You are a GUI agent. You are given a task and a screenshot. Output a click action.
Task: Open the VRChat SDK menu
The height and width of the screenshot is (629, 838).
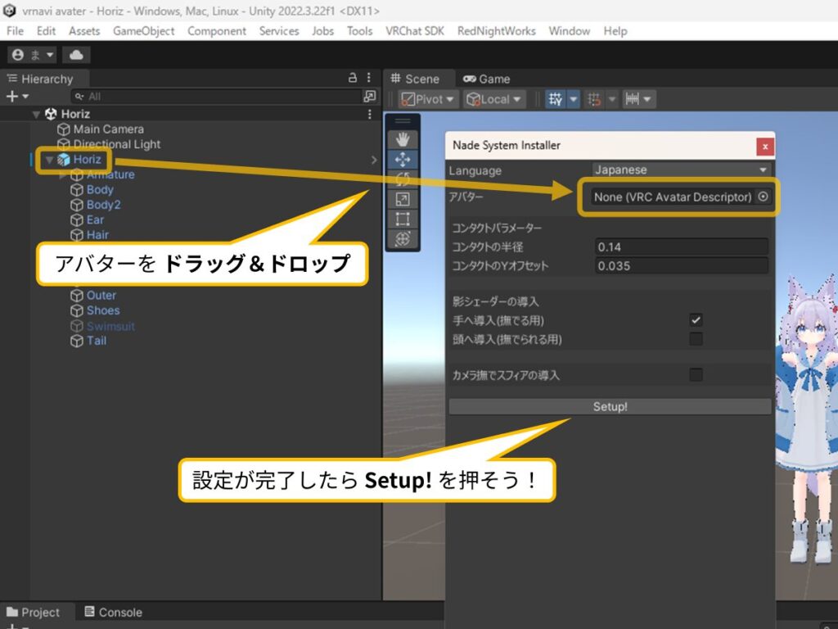pyautogui.click(x=415, y=31)
